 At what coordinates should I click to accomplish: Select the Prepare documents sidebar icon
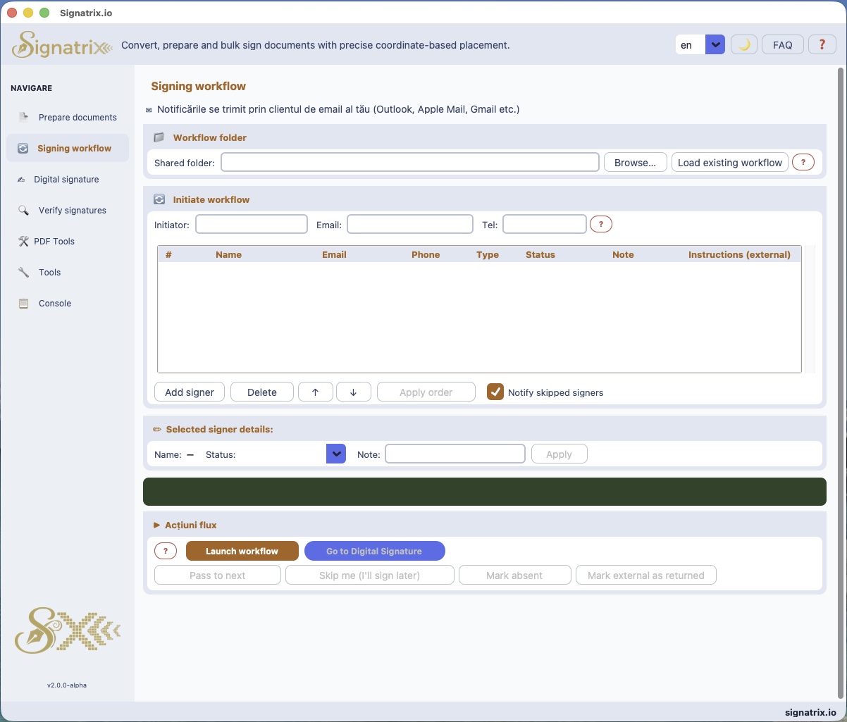(x=23, y=117)
